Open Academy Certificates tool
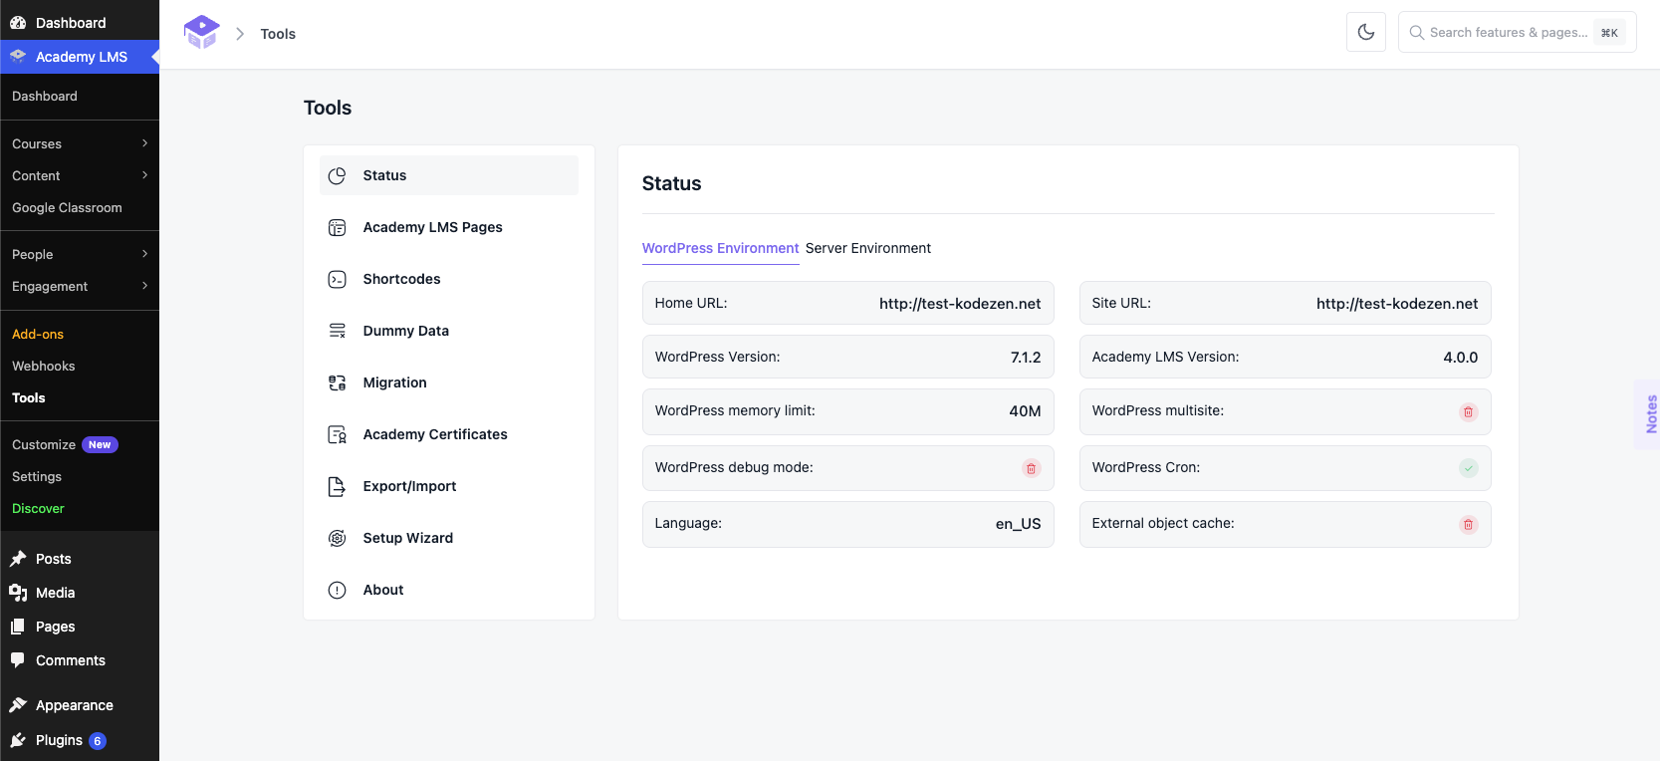 (449, 434)
